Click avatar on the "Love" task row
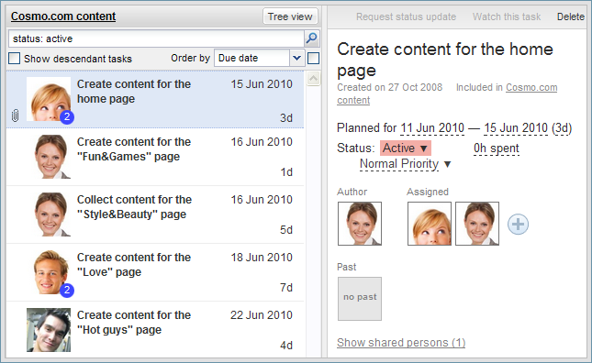Image resolution: width=592 pixels, height=363 pixels. 50,272
